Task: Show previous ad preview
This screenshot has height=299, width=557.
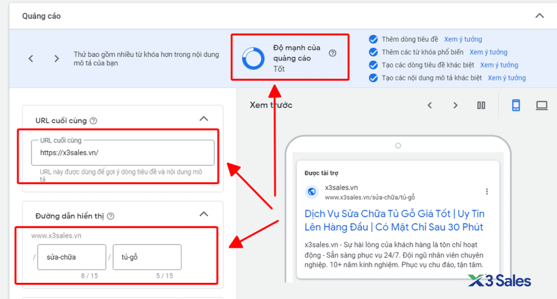Action: coord(430,106)
